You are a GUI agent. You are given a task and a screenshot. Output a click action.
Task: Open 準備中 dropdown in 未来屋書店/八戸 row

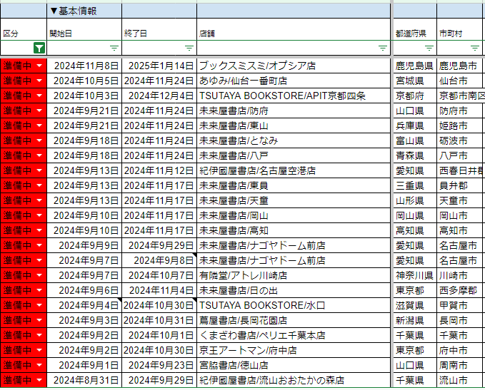[x=39, y=155]
